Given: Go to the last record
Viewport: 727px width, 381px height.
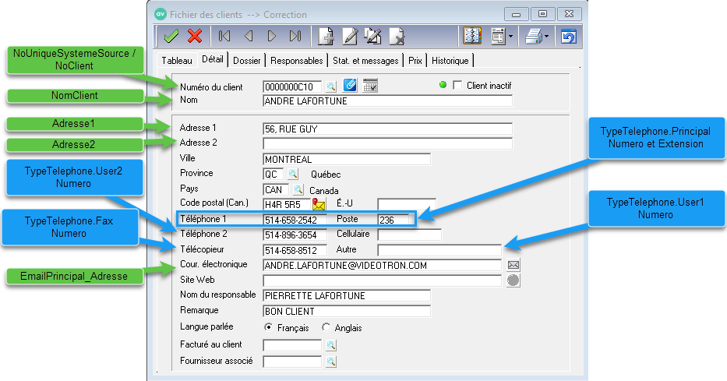Looking at the screenshot, I should click(295, 36).
